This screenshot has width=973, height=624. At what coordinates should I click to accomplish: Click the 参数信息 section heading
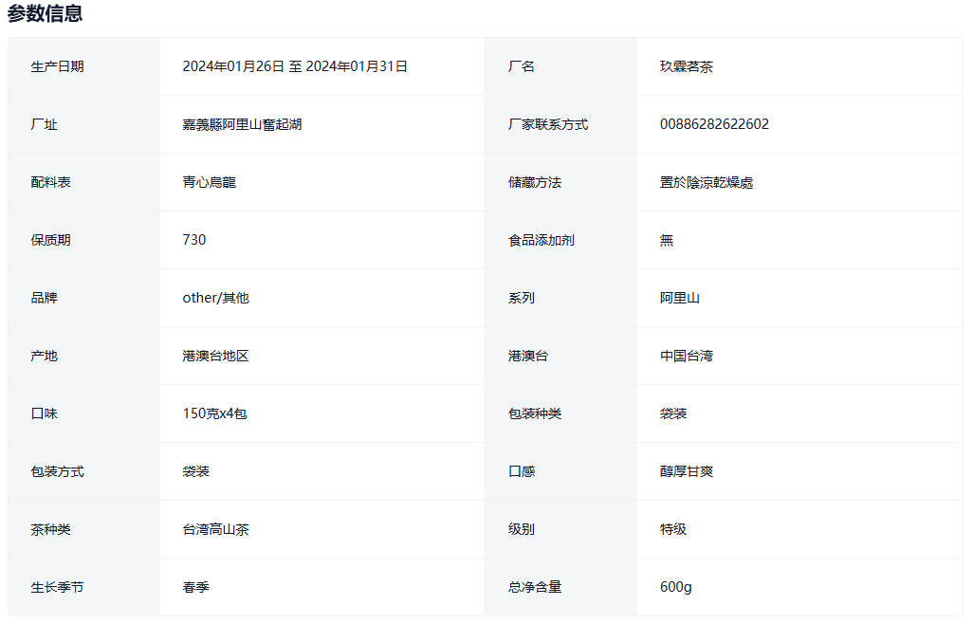tap(45, 13)
